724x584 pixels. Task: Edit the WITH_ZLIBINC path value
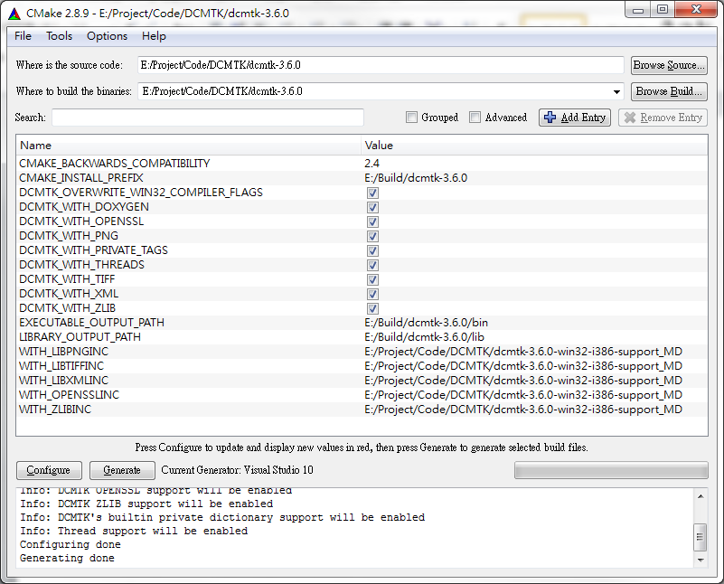click(x=523, y=410)
